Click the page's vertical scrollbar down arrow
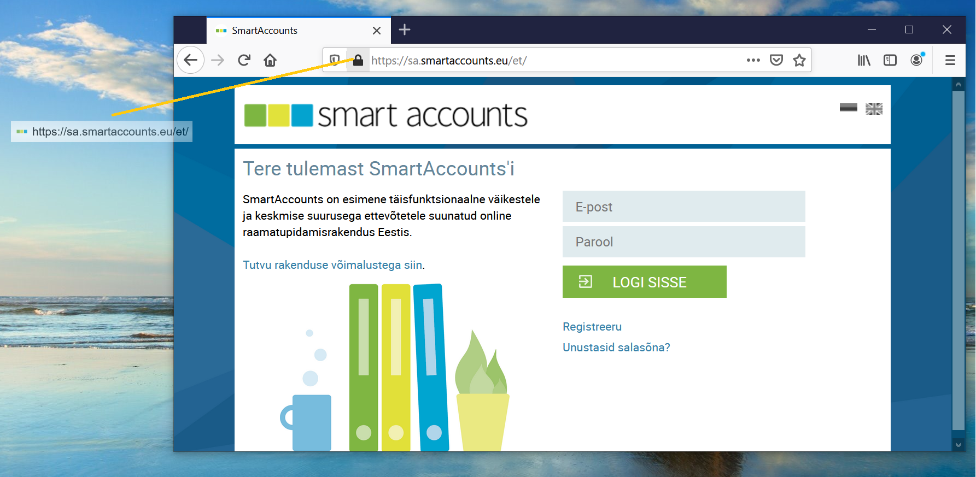 tap(958, 445)
